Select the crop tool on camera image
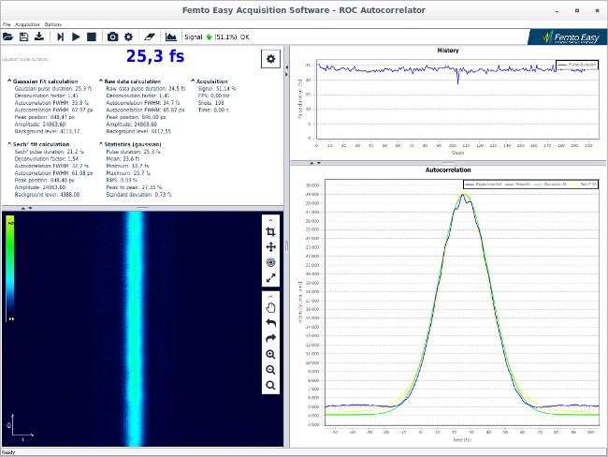 [x=271, y=231]
